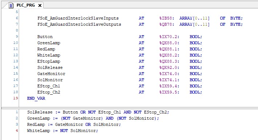Image resolution: width=258 pixels, height=140 pixels.
Task: Click the EStop_Ch2 declaration name
Action: coord(49,92)
